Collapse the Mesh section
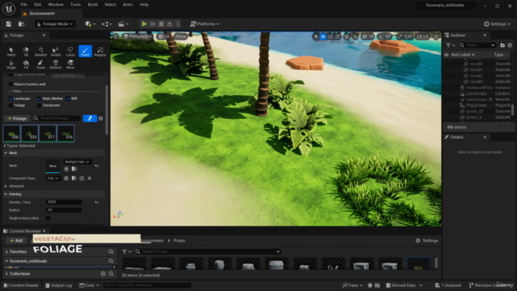This screenshot has width=517, height=291. point(6,153)
